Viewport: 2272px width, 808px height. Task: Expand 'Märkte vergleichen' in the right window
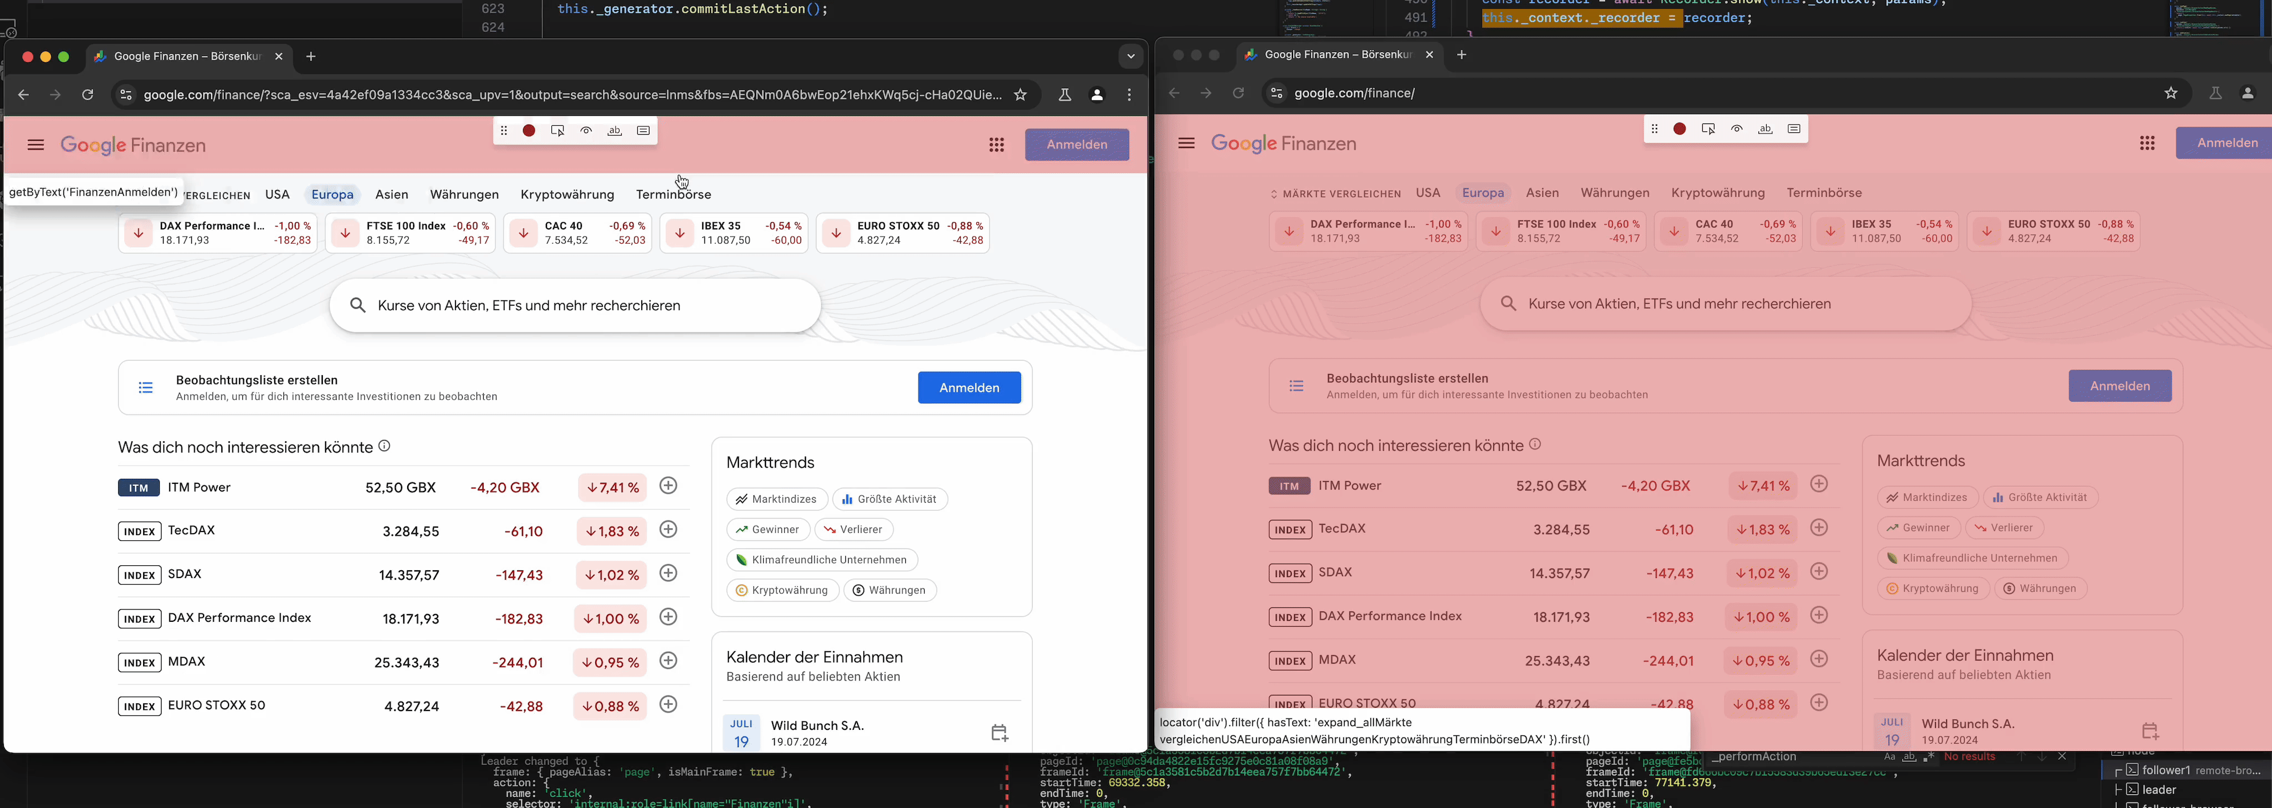(x=1335, y=194)
